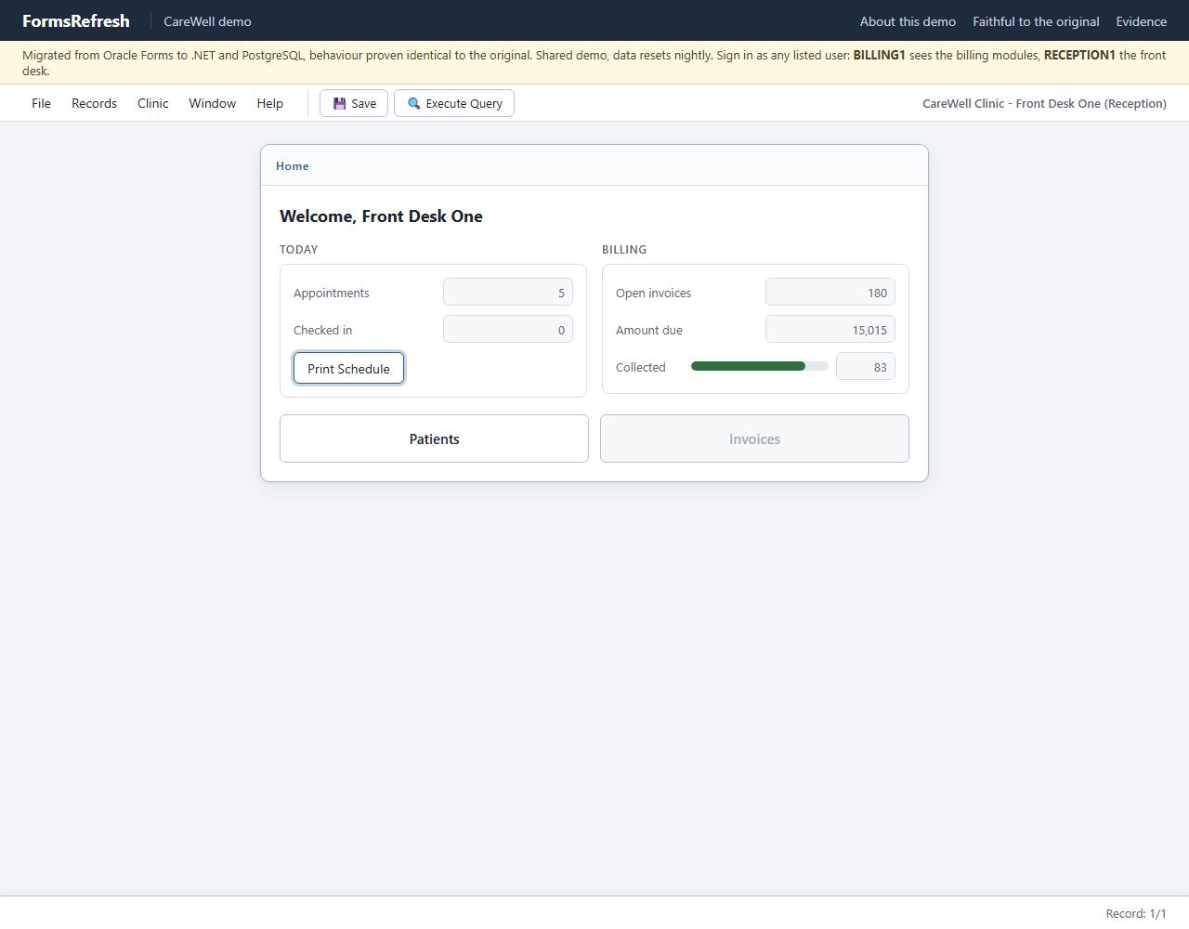Screen dimensions: 1189x929
Task: Click the BILLING section heading
Action: click(x=624, y=249)
